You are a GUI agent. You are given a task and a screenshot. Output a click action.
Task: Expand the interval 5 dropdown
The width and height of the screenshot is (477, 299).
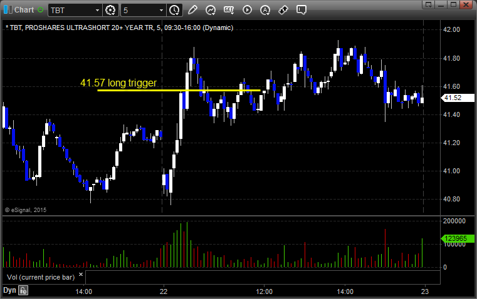coord(161,10)
